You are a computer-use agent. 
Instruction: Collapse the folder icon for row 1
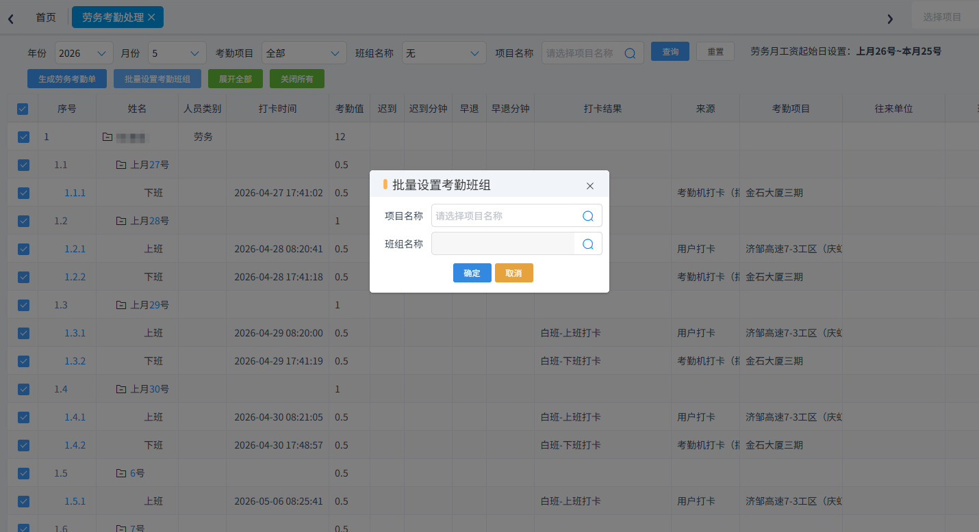(107, 137)
